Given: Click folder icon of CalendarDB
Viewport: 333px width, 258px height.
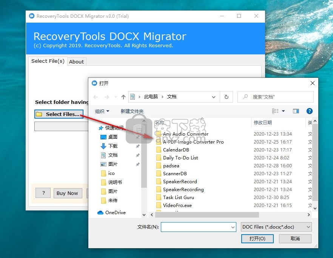Looking at the screenshot, I should coord(159,150).
